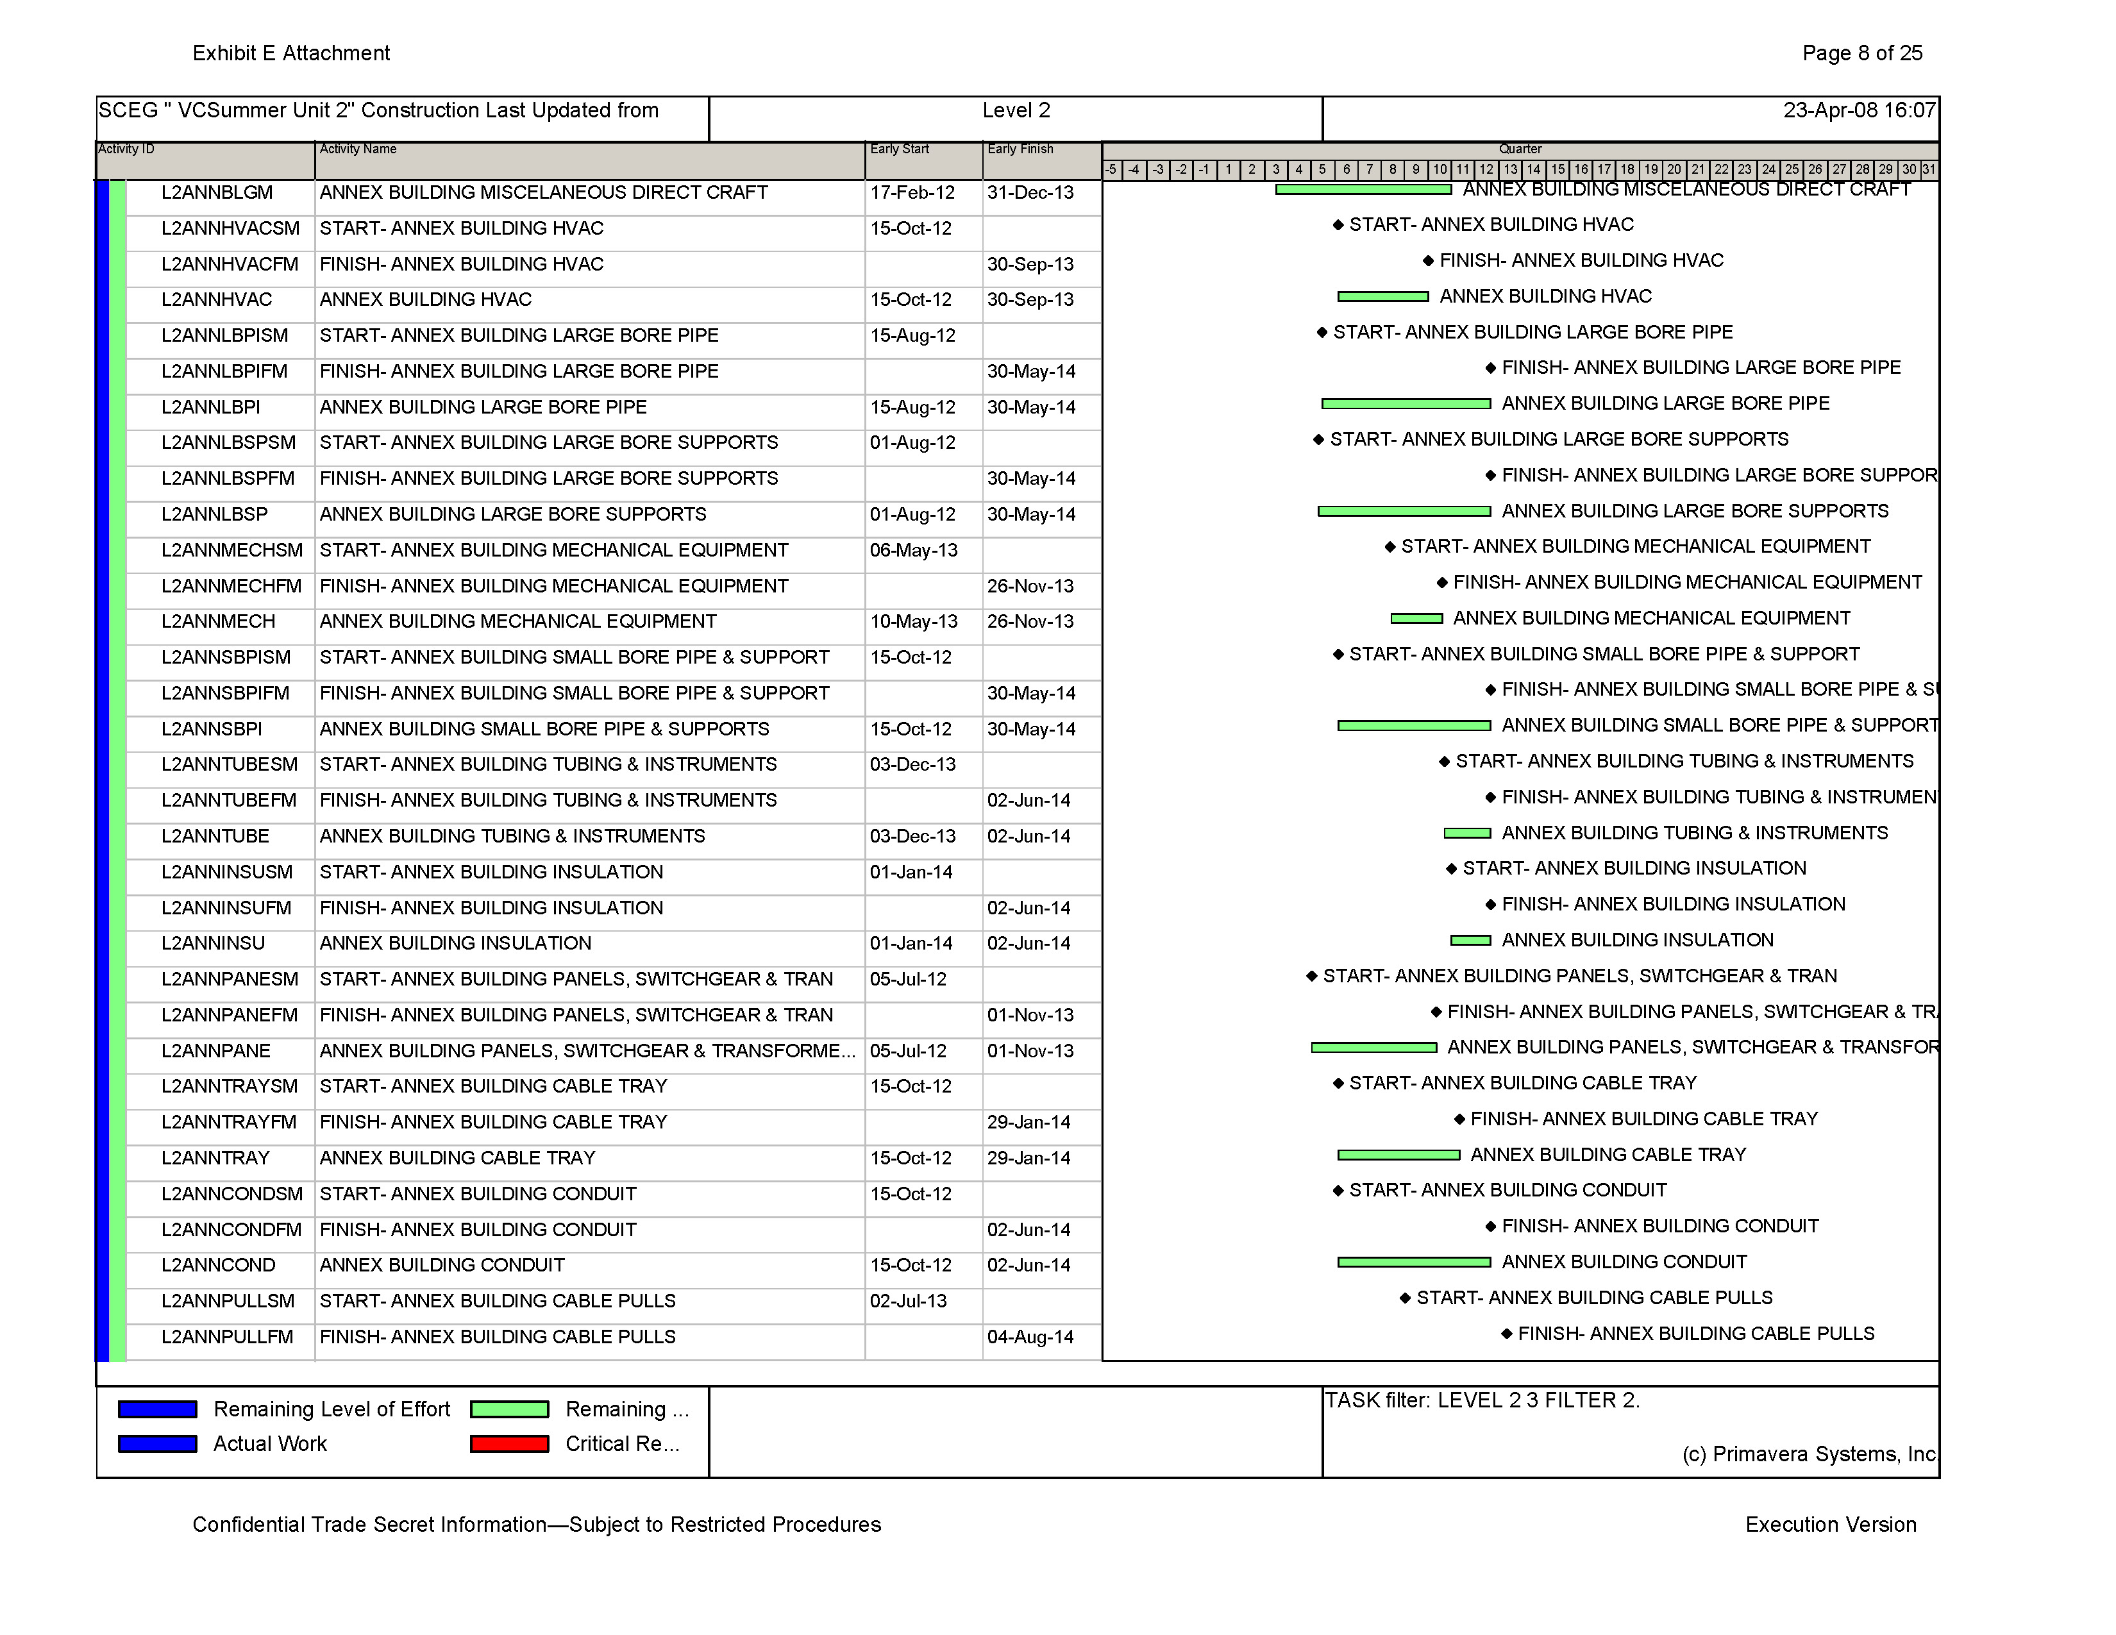Viewport: 2116px width, 1635px height.
Task: Click activity name FINISH- ANNEX BUILDING INSULATION
Action: (x=491, y=907)
